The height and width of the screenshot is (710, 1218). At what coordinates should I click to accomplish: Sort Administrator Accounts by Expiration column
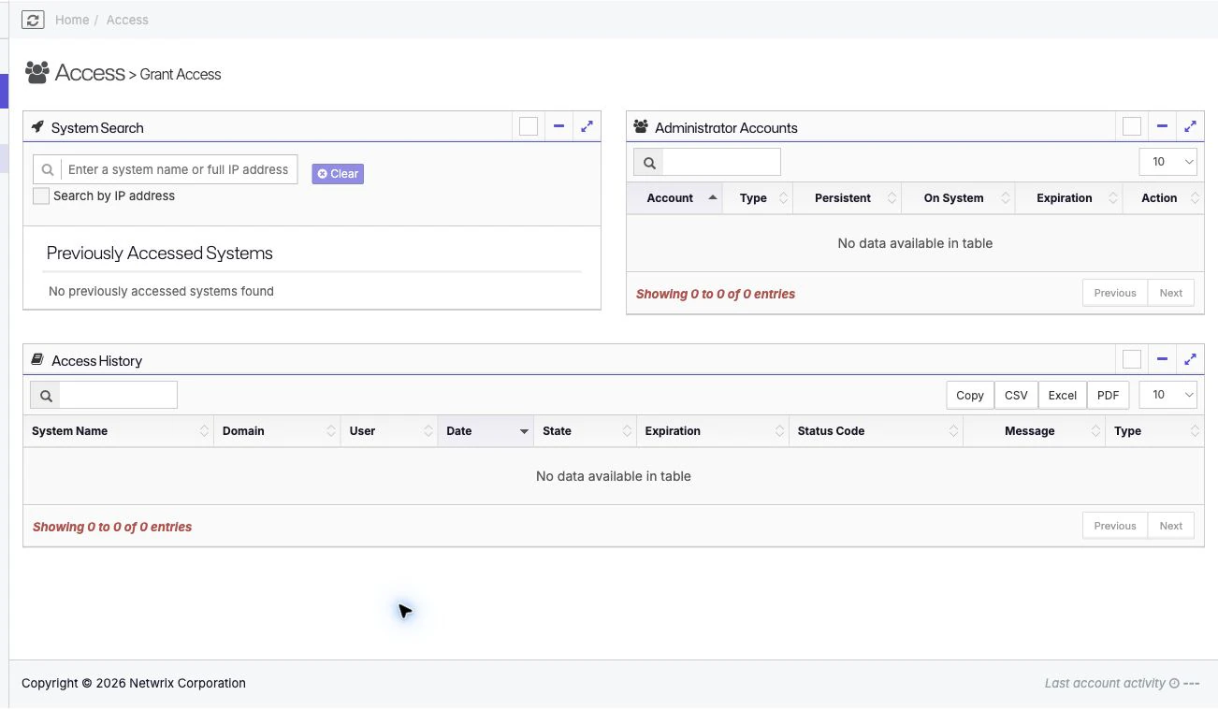pyautogui.click(x=1068, y=198)
